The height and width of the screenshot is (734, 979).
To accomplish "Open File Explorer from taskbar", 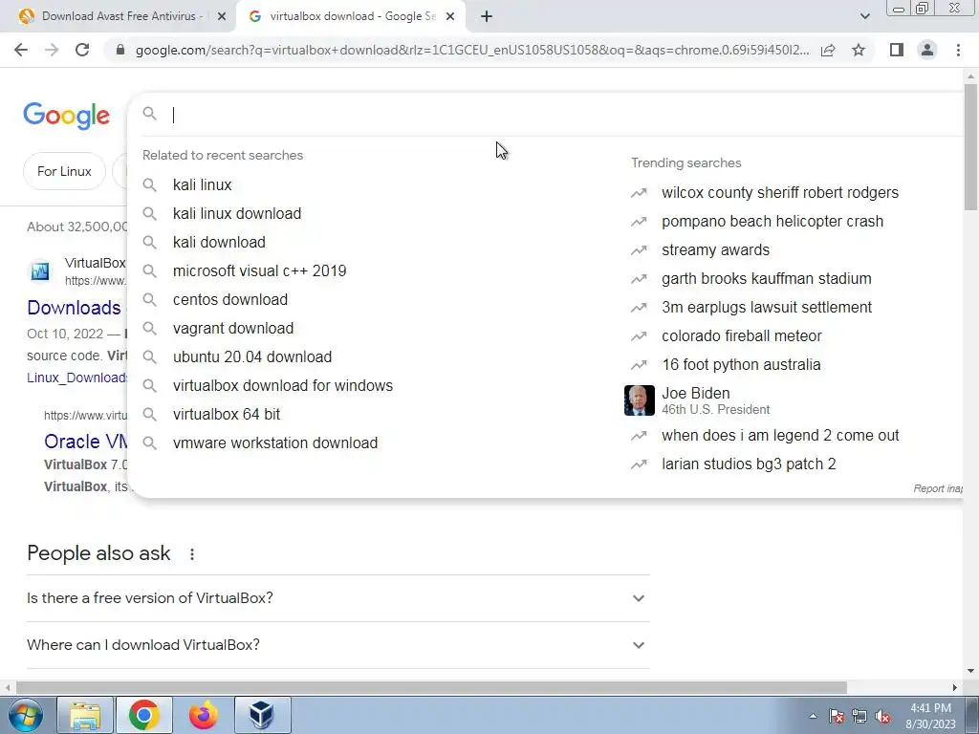I will pos(85,715).
